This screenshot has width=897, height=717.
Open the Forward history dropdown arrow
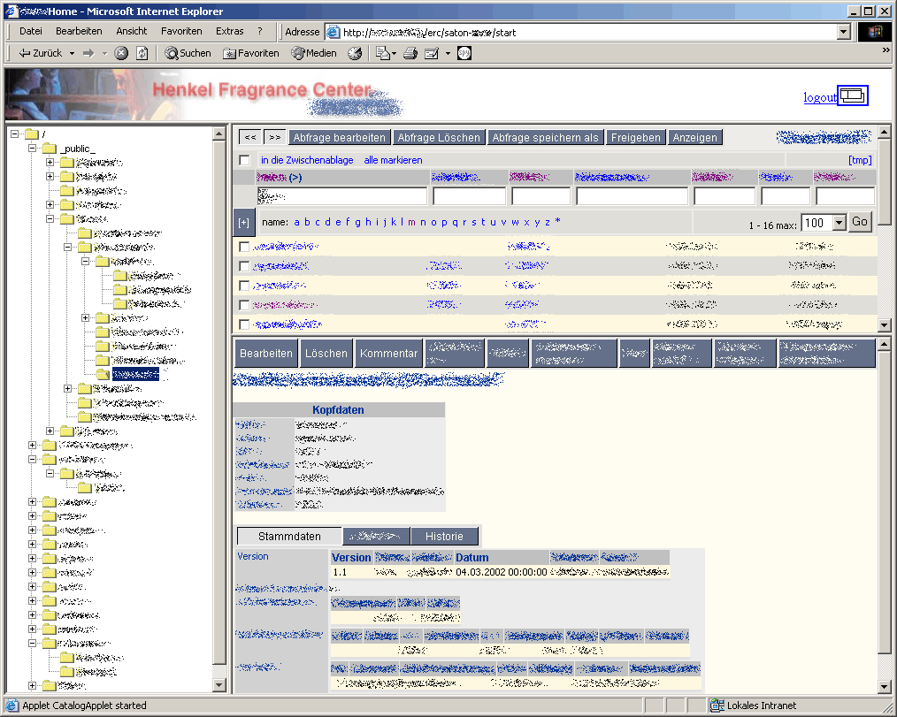pos(104,53)
